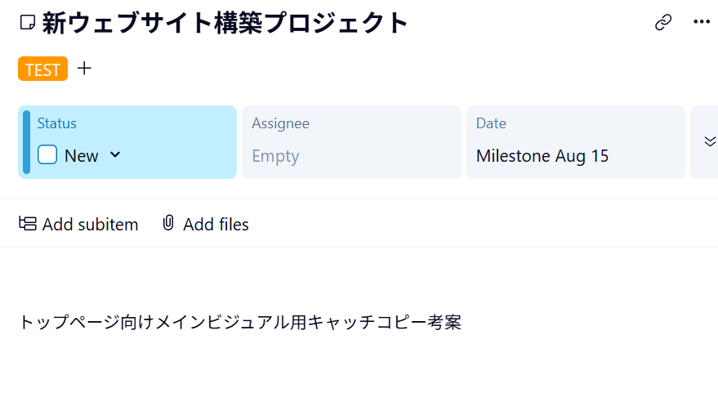Click the paperclip attachment icon
Viewport: 718px width, 393px height.
tap(168, 223)
